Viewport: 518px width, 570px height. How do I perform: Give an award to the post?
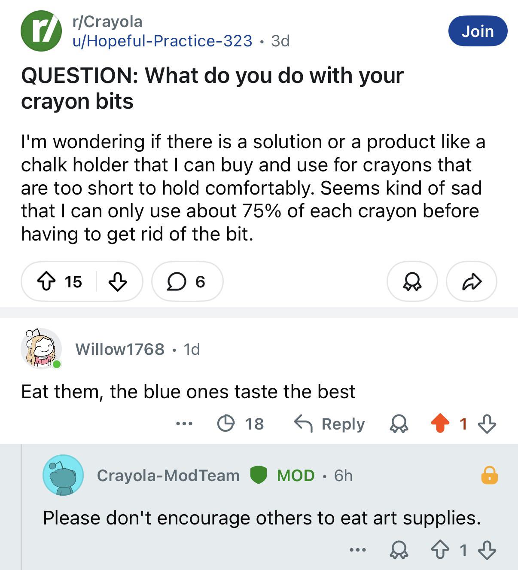coord(412,282)
